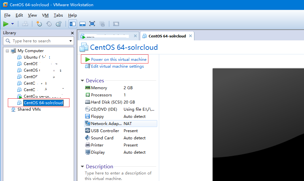Take a snapshot of this virtual machine
The width and height of the screenshot is (304, 181).
tap(39, 24)
